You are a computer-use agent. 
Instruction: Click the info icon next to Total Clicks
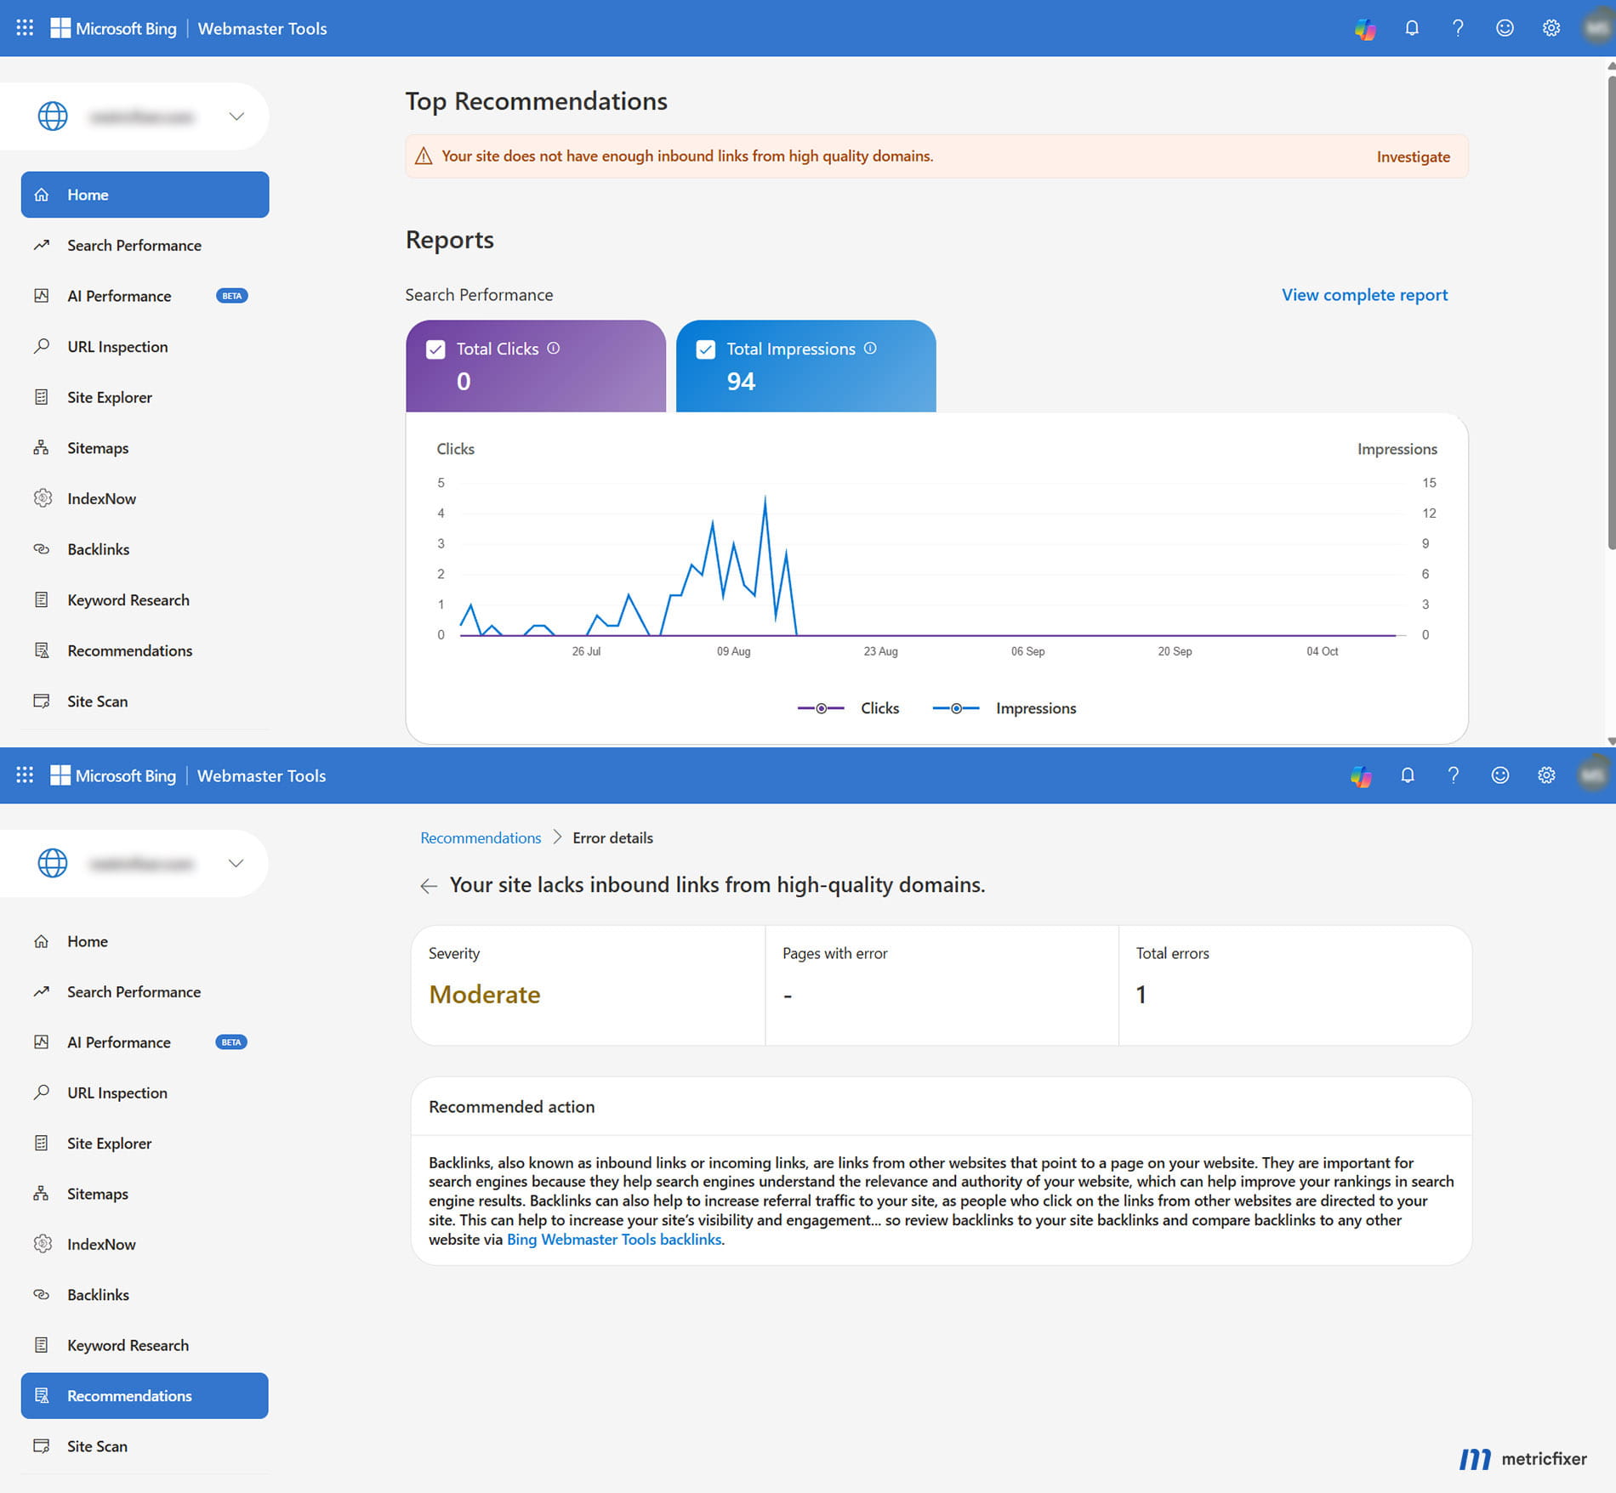554,348
